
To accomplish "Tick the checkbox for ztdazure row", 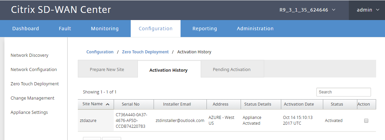I will pyautogui.click(x=366, y=120).
